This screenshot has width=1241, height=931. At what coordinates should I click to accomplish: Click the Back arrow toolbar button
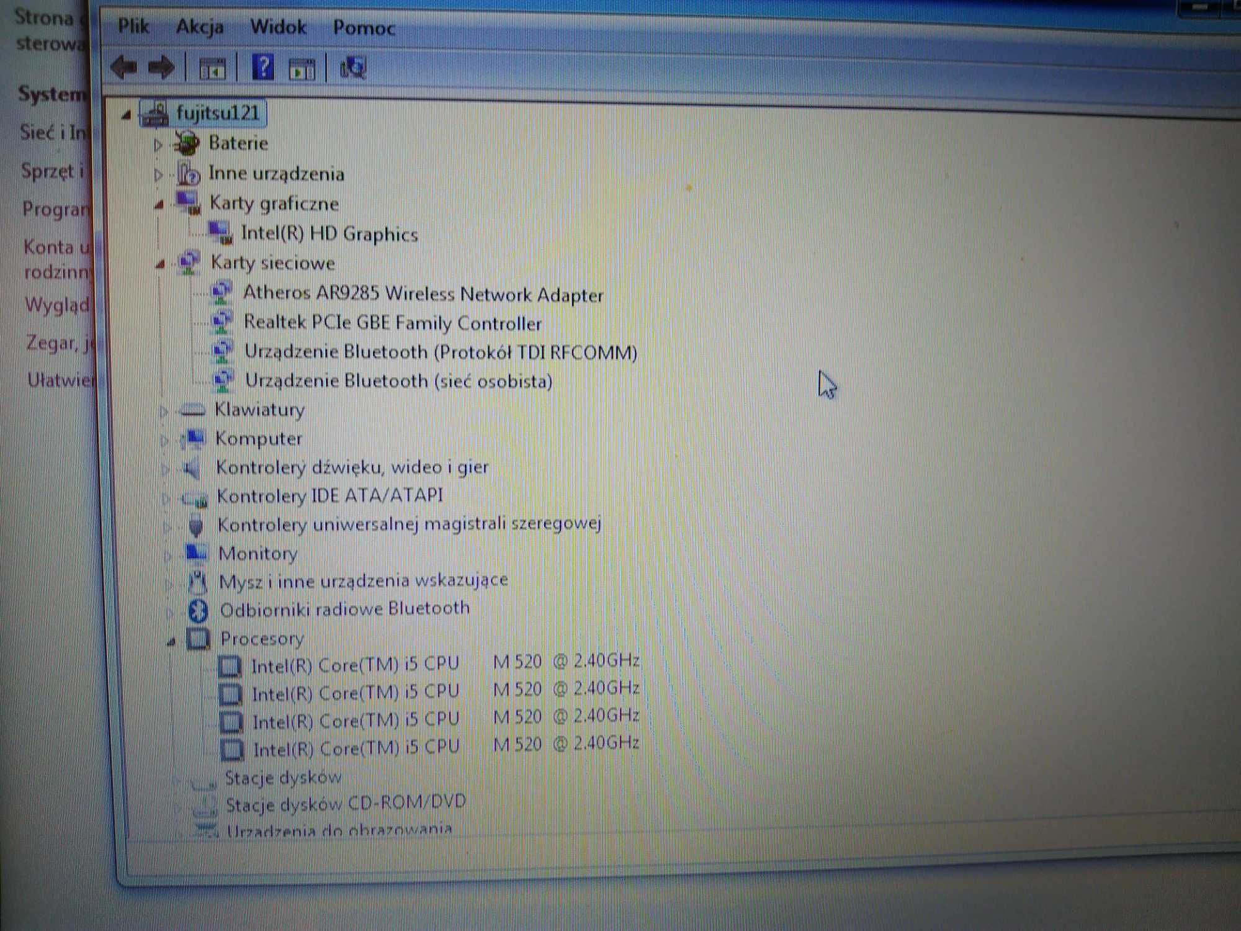(124, 67)
